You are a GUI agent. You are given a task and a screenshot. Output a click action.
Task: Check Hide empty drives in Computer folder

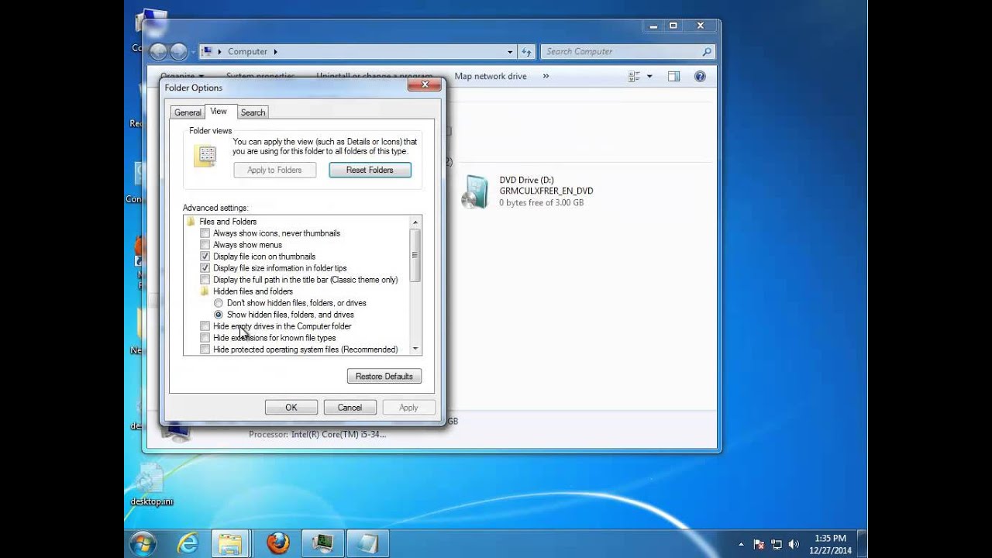pyautogui.click(x=205, y=326)
